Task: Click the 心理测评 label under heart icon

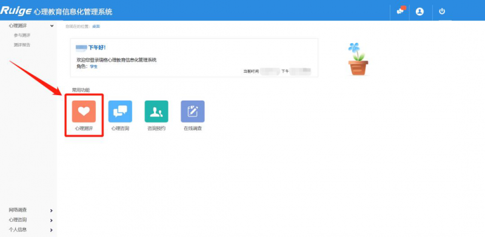Action: tap(84, 129)
